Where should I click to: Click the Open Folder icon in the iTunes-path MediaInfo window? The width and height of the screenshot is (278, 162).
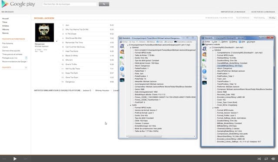point(122,52)
